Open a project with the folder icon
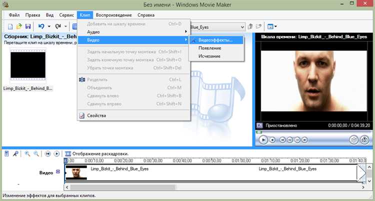The width and height of the screenshot is (375, 201). click(x=19, y=26)
